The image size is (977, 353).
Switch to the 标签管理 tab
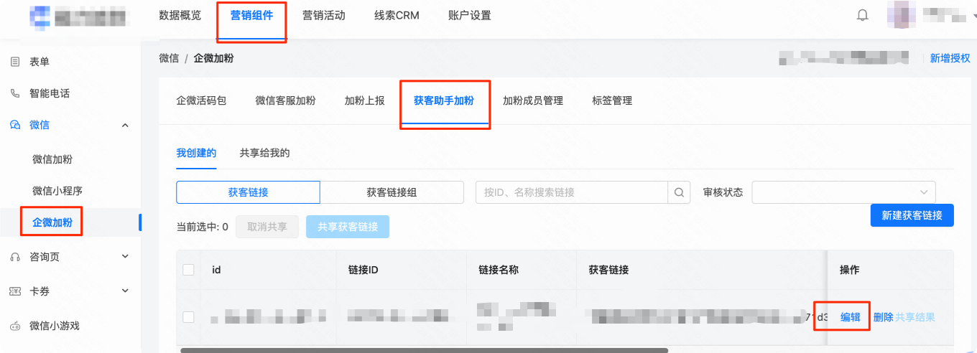click(x=612, y=100)
